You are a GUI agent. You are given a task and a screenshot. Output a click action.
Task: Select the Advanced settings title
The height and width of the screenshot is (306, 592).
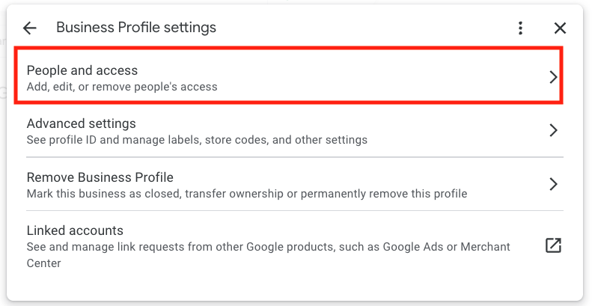[81, 123]
